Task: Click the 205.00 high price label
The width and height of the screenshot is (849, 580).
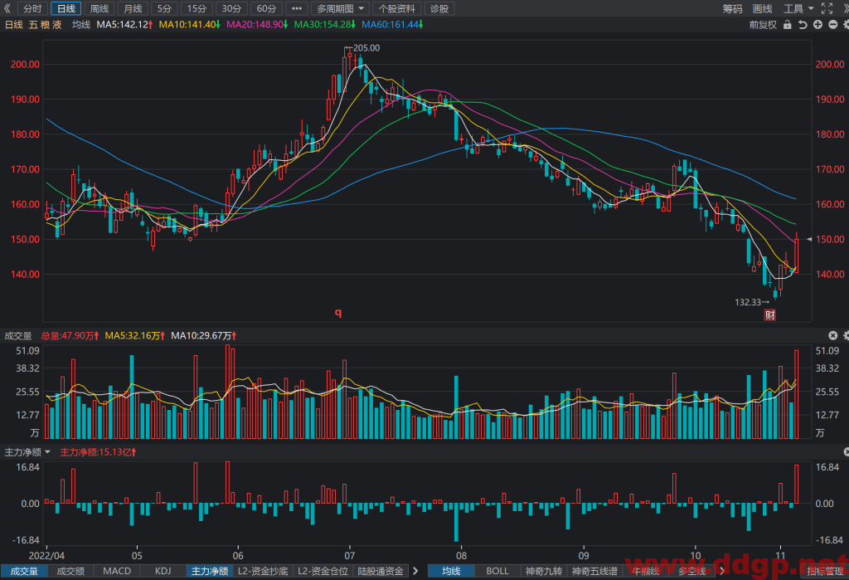Action: 366,47
